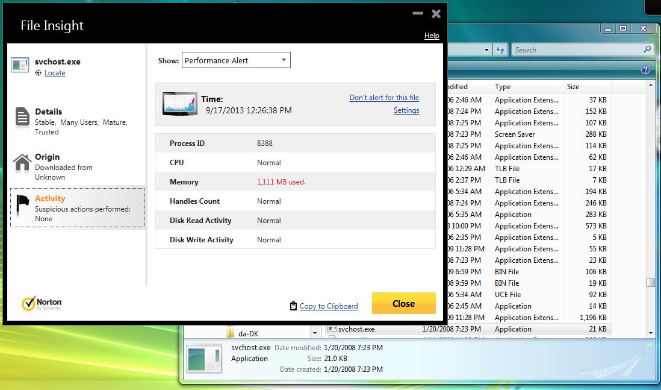Image resolution: width=661 pixels, height=390 pixels.
Task: Click the Disk Read Activity label
Action: coord(200,221)
